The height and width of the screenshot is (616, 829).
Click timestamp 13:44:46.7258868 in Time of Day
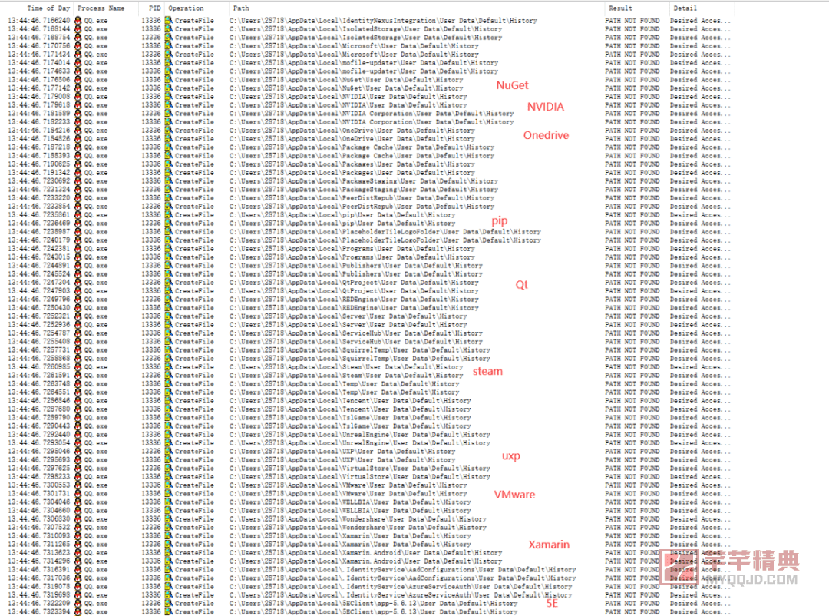tap(39, 358)
